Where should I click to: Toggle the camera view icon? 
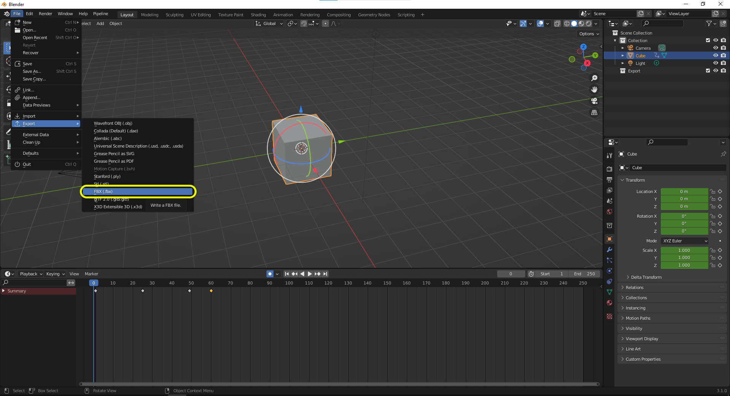(x=594, y=101)
